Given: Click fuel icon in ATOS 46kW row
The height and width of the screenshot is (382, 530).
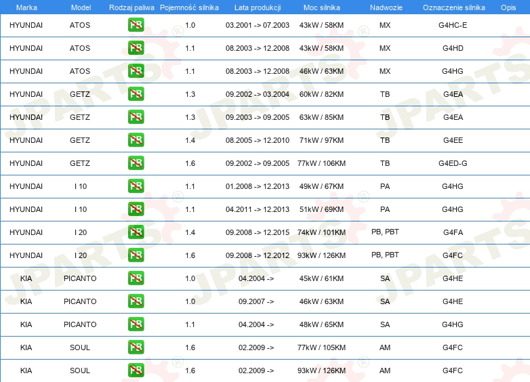Looking at the screenshot, I should point(136,71).
